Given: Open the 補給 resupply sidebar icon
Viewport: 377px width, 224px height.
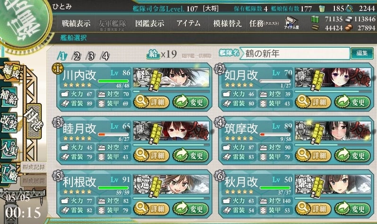Looking at the screenshot, I should (x=9, y=97).
